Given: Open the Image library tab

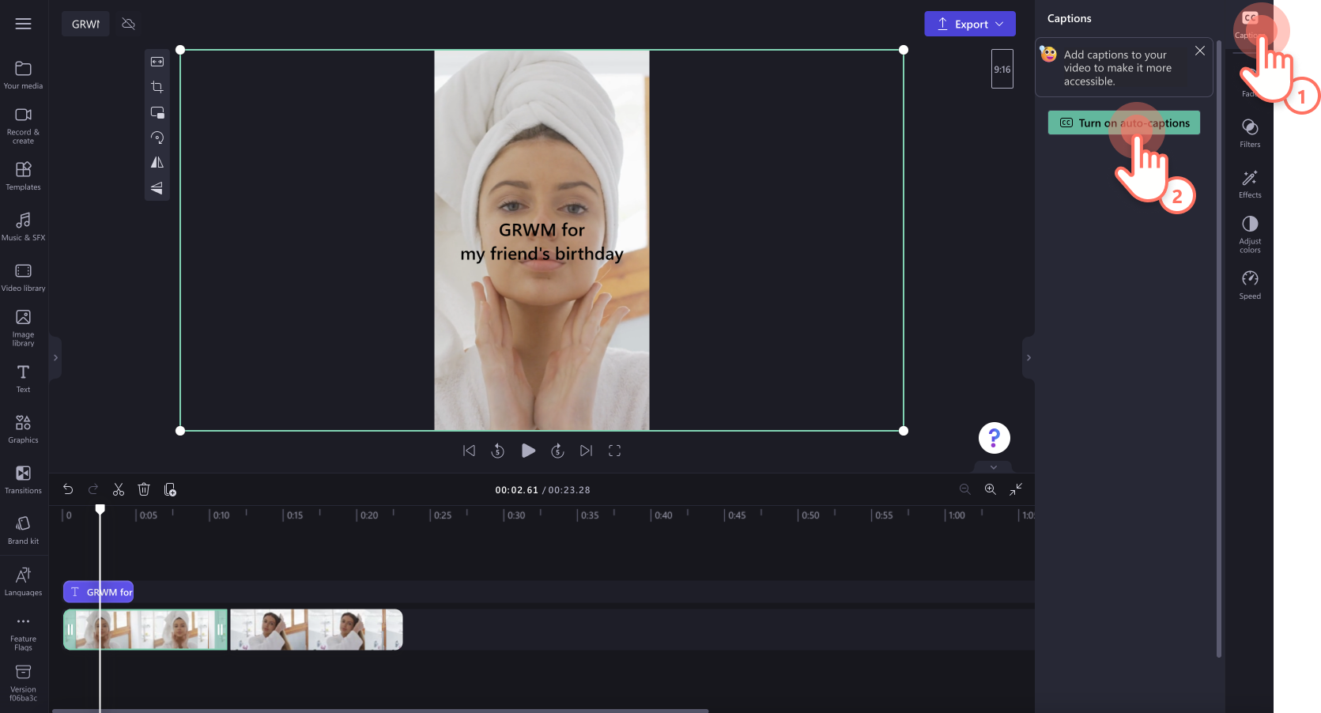Looking at the screenshot, I should click(x=24, y=328).
